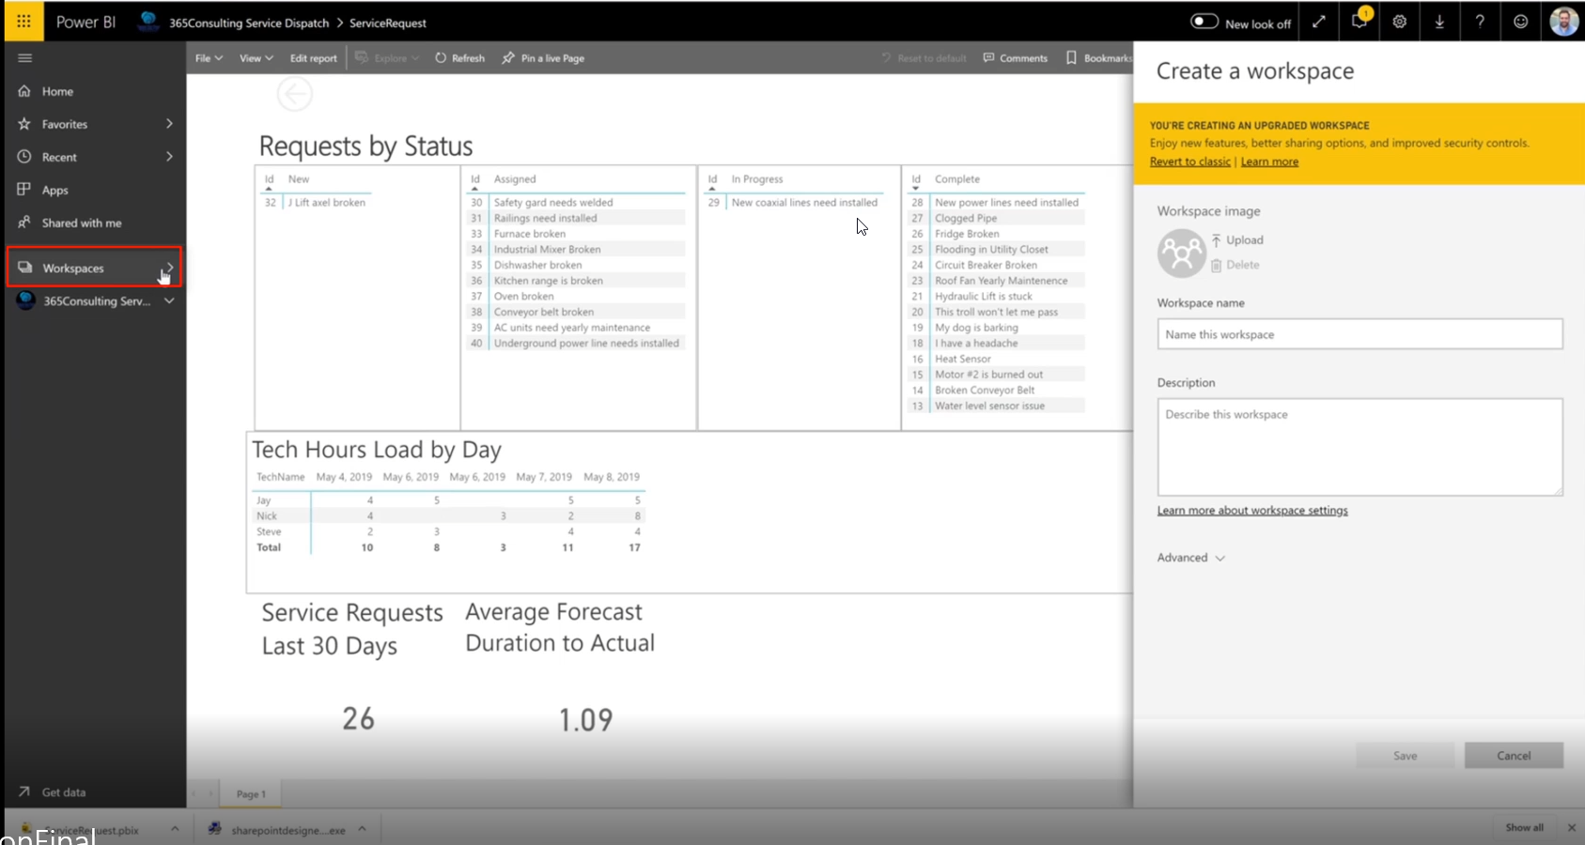1585x845 pixels.
Task: Select row 'J Lift axel broken'
Action: [x=326, y=202]
